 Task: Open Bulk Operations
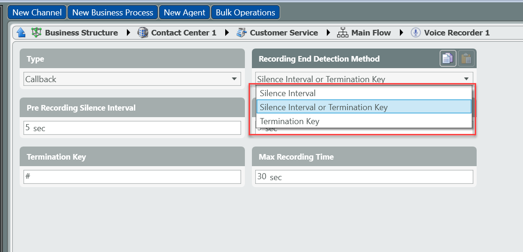(x=245, y=13)
